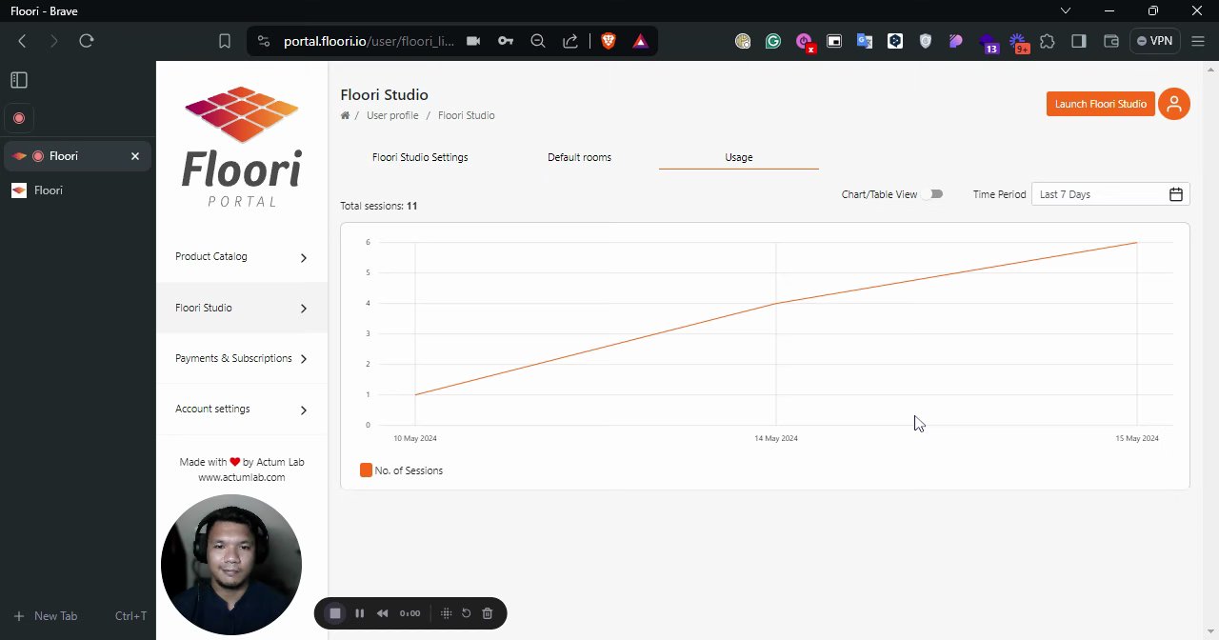Click the red record indicator in sidebar

point(19,118)
